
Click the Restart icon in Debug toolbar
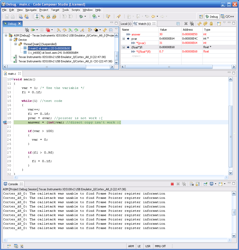(x=105, y=30)
